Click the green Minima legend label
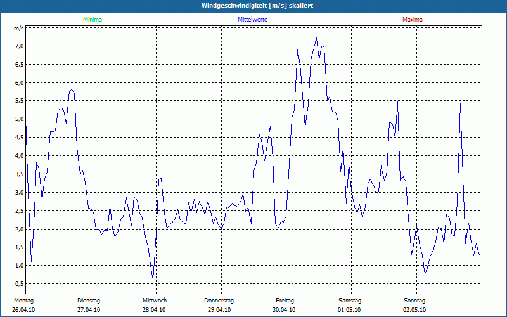Viewport: 507px width, 317px height. point(93,20)
